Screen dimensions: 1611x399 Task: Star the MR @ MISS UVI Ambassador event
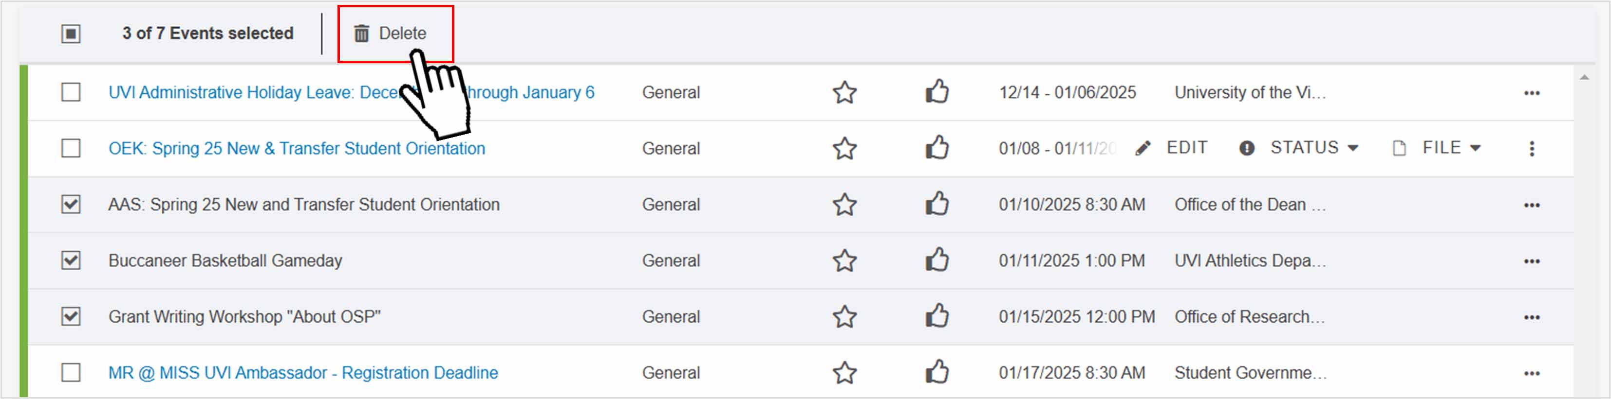pyautogui.click(x=843, y=372)
